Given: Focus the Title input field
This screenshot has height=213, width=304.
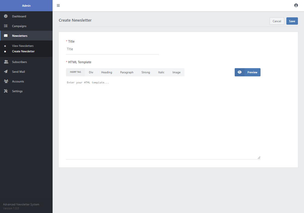Looking at the screenshot, I should 112,49.
